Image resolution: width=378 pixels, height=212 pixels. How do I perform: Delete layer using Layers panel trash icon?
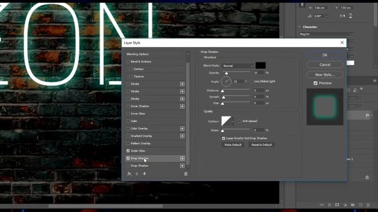[x=368, y=205]
